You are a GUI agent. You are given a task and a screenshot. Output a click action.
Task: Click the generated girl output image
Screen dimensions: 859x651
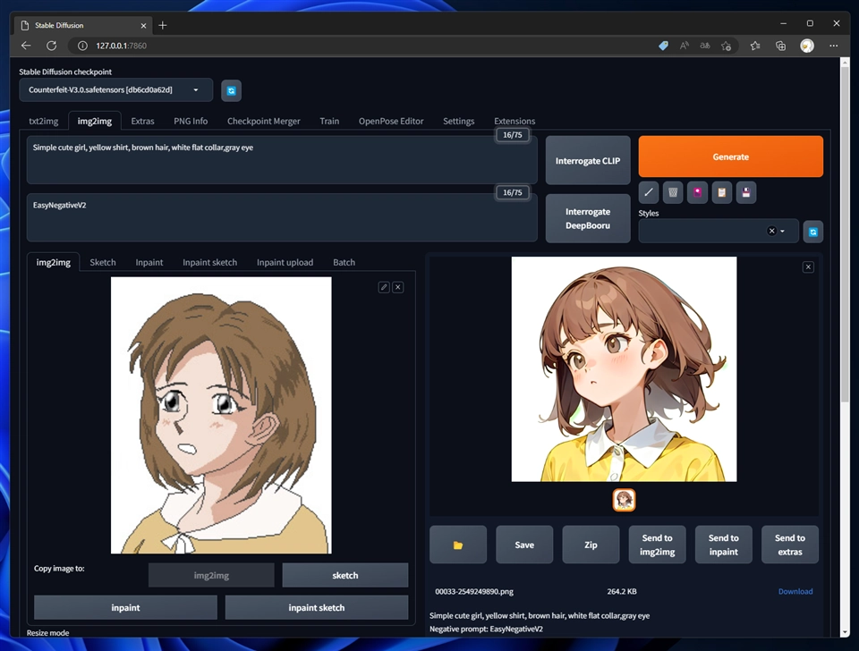[624, 369]
